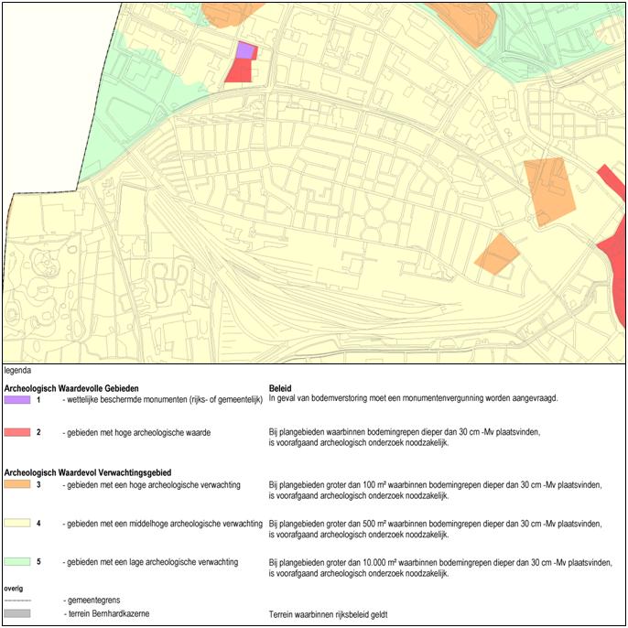Click the 'Beleid' column heading
Screen dimensions: 628x628
coord(280,388)
